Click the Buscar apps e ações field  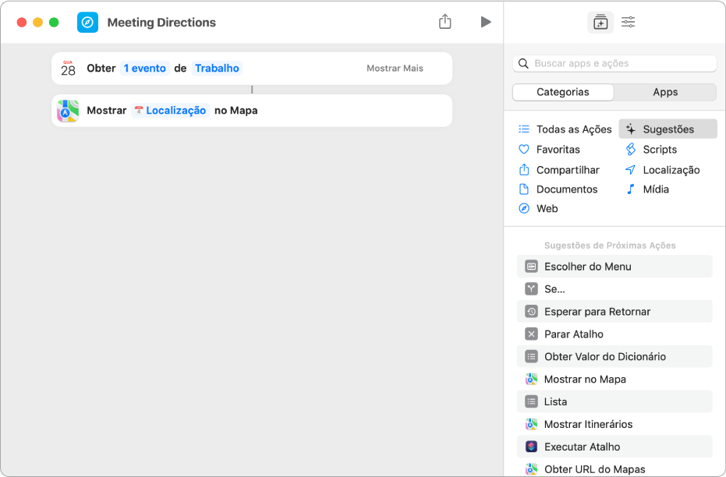(x=615, y=64)
